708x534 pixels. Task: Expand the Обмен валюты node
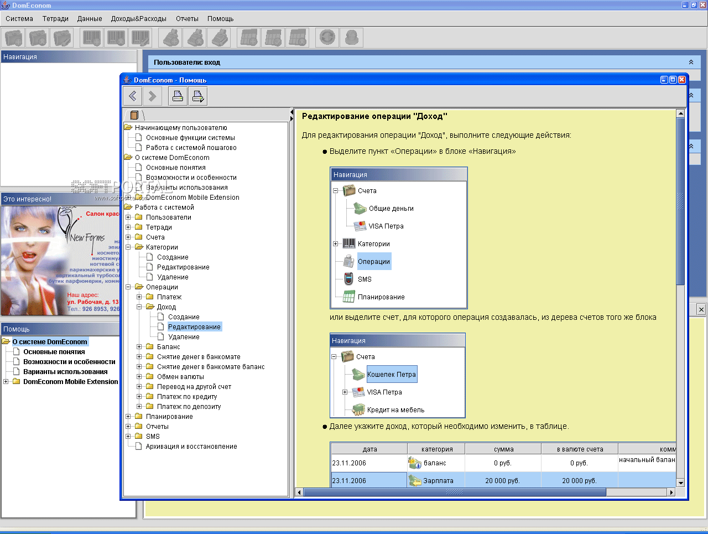tap(139, 377)
